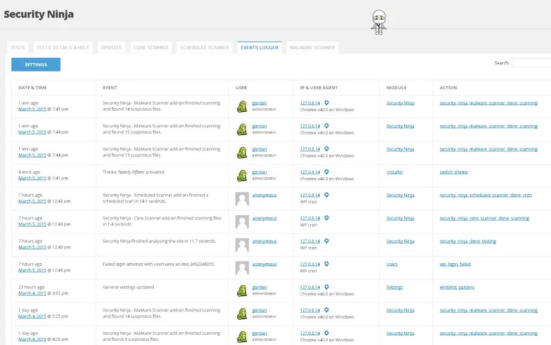Click gordan's avatar in the switch_theme row
This screenshot has height=345, width=551.
tap(241, 176)
